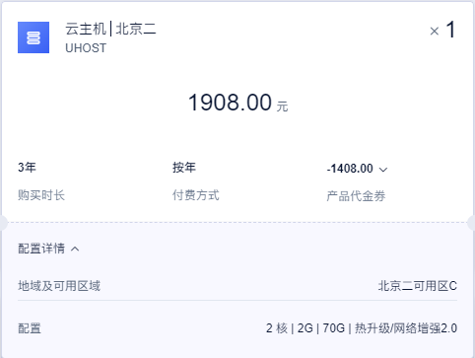Screen dimensions: 475x358
Task: Click the quantity number 1
Action: click(x=451, y=30)
